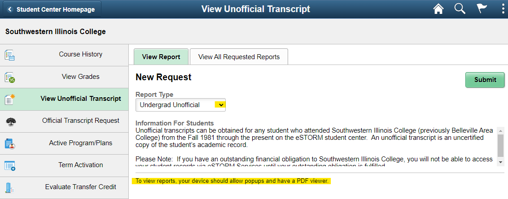Image resolution: width=508 pixels, height=199 pixels.
Task: Click the notifications flag icon
Action: [482, 9]
